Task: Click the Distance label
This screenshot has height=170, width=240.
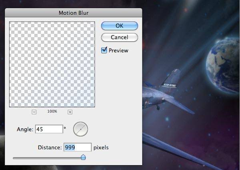Action: (50, 148)
